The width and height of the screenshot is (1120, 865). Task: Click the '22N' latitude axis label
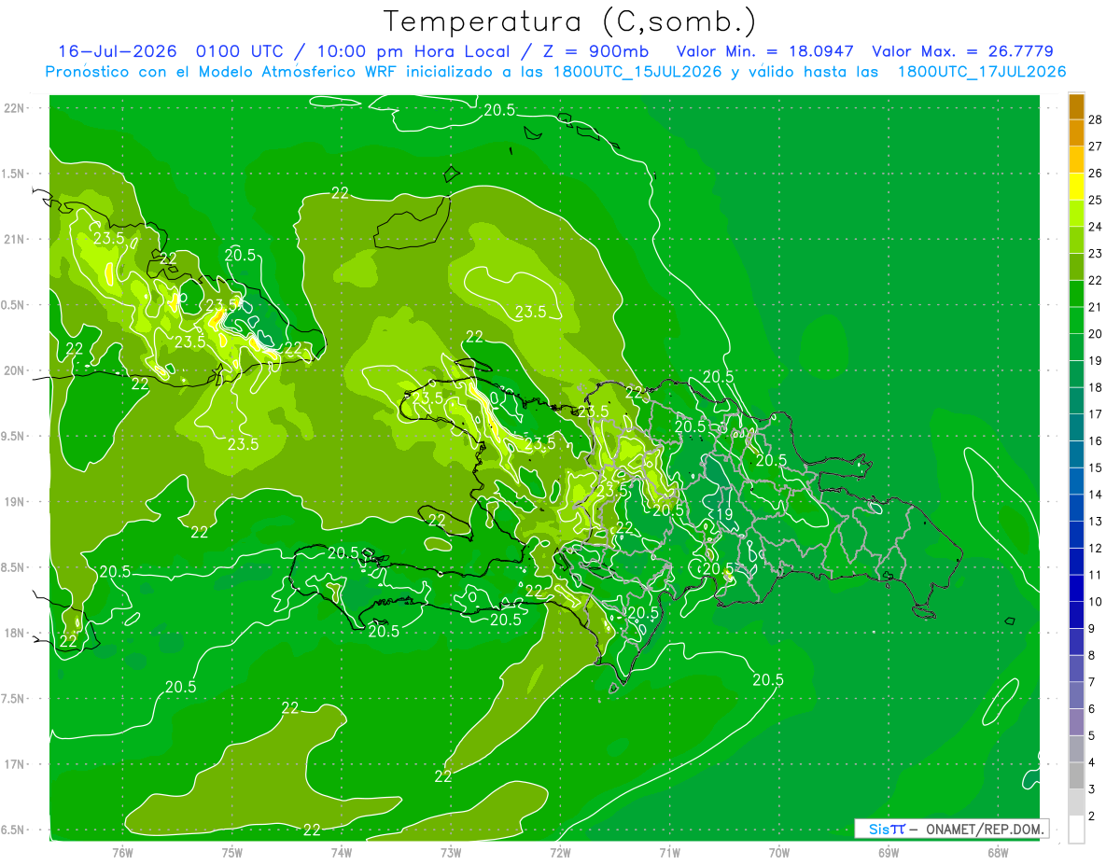pyautogui.click(x=14, y=108)
